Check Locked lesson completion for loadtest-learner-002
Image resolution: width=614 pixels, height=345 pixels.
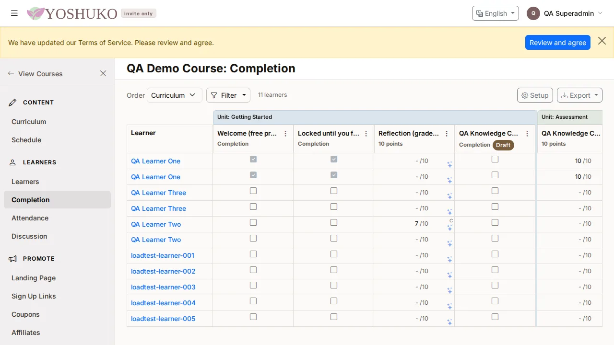click(334, 270)
